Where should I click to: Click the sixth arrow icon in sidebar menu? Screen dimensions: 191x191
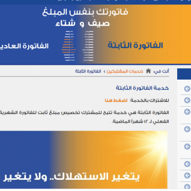tap(187, 164)
